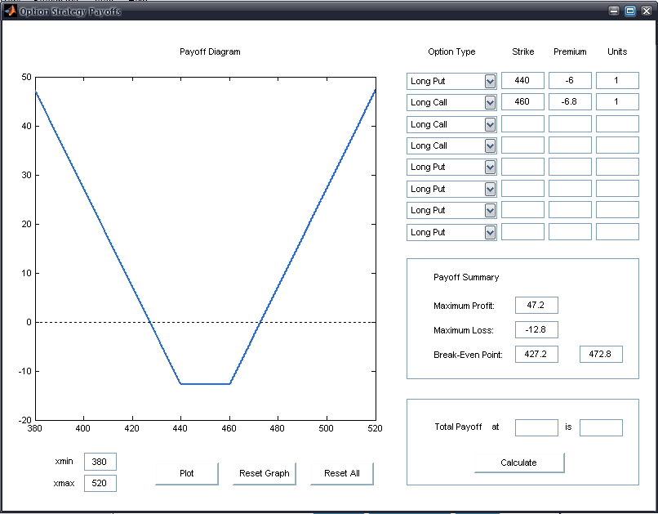Screen dimensions: 658x514
Task: Click the empty Units field in the seventh row
Action: [x=617, y=210]
